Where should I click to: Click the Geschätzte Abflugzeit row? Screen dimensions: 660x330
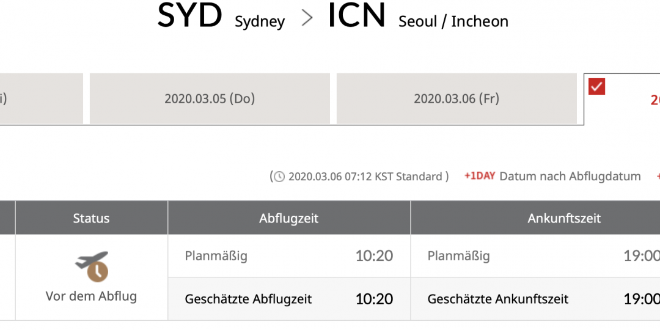289,299
